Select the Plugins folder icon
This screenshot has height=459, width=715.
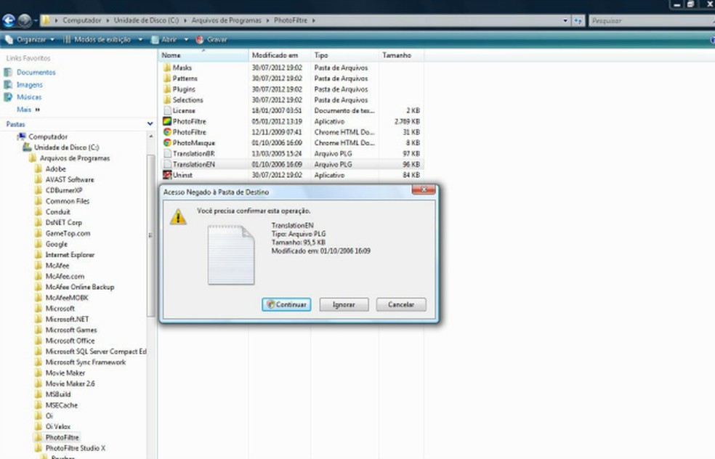(167, 89)
